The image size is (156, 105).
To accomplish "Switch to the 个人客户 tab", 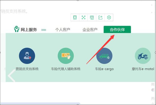I will 63,30.
